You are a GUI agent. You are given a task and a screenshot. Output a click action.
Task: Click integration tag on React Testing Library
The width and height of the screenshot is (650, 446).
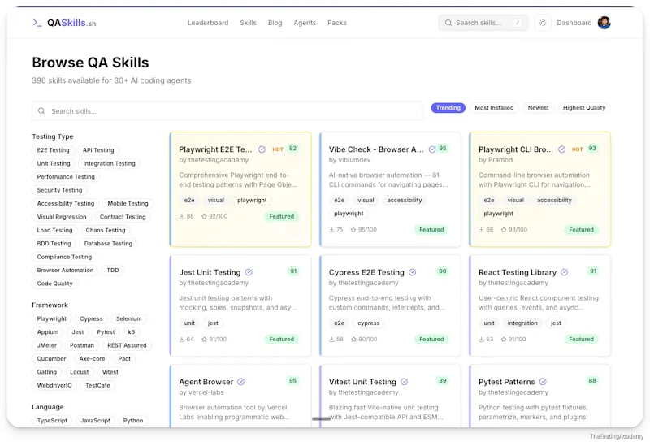(x=522, y=323)
